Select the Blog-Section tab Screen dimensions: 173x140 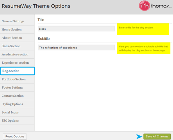(x=17, y=71)
